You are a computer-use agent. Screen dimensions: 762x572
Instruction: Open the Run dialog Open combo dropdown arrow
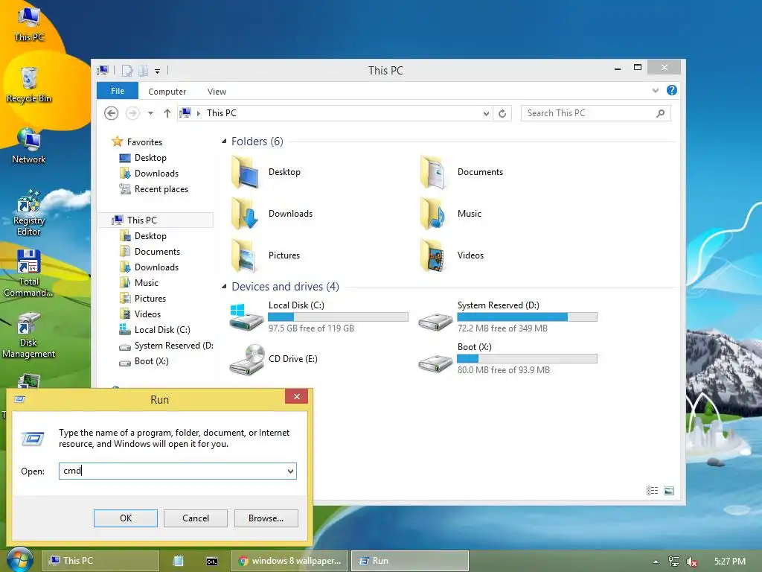(x=290, y=471)
